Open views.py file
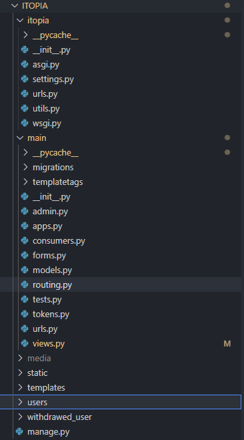244x440 pixels. pos(49,344)
